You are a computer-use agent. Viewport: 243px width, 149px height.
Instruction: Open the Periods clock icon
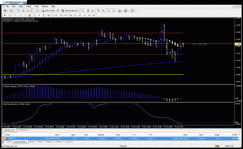click(x=126, y=10)
